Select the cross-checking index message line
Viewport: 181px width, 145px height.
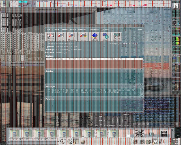[91, 90]
